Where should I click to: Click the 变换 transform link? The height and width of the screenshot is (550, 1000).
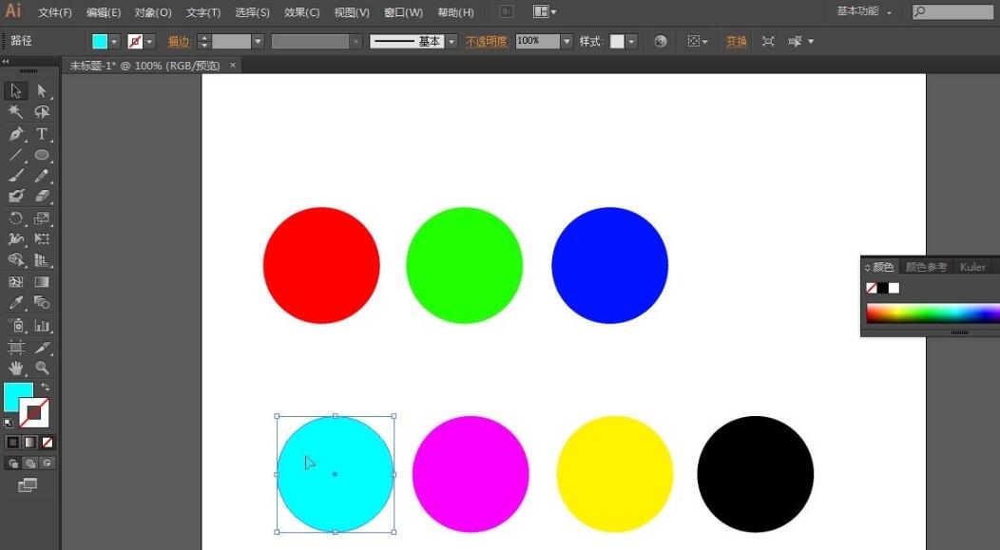coord(737,42)
